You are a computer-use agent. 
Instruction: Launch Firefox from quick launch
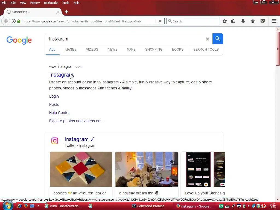(25, 206)
